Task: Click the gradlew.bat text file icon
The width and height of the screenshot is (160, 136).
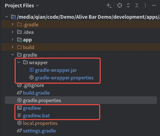Action: (x=19, y=115)
